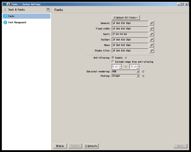The height and width of the screenshot is (152, 191).
Task: Click the Reset button
Action: tap(75, 146)
